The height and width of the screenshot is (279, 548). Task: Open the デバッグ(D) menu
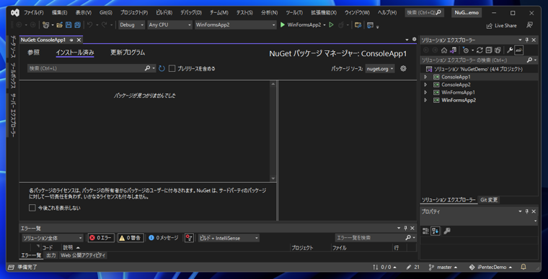pyautogui.click(x=191, y=13)
